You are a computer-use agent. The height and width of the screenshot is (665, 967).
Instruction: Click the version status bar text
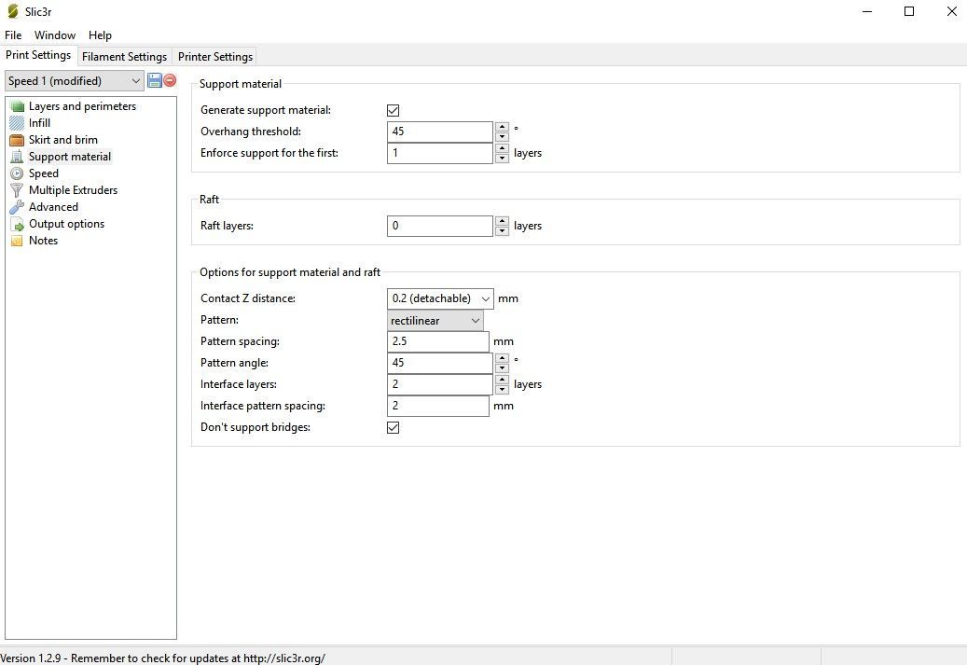coord(163,658)
